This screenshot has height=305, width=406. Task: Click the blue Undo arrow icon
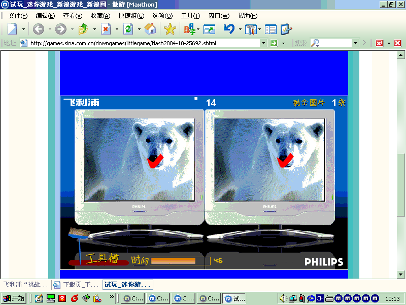coord(229,29)
